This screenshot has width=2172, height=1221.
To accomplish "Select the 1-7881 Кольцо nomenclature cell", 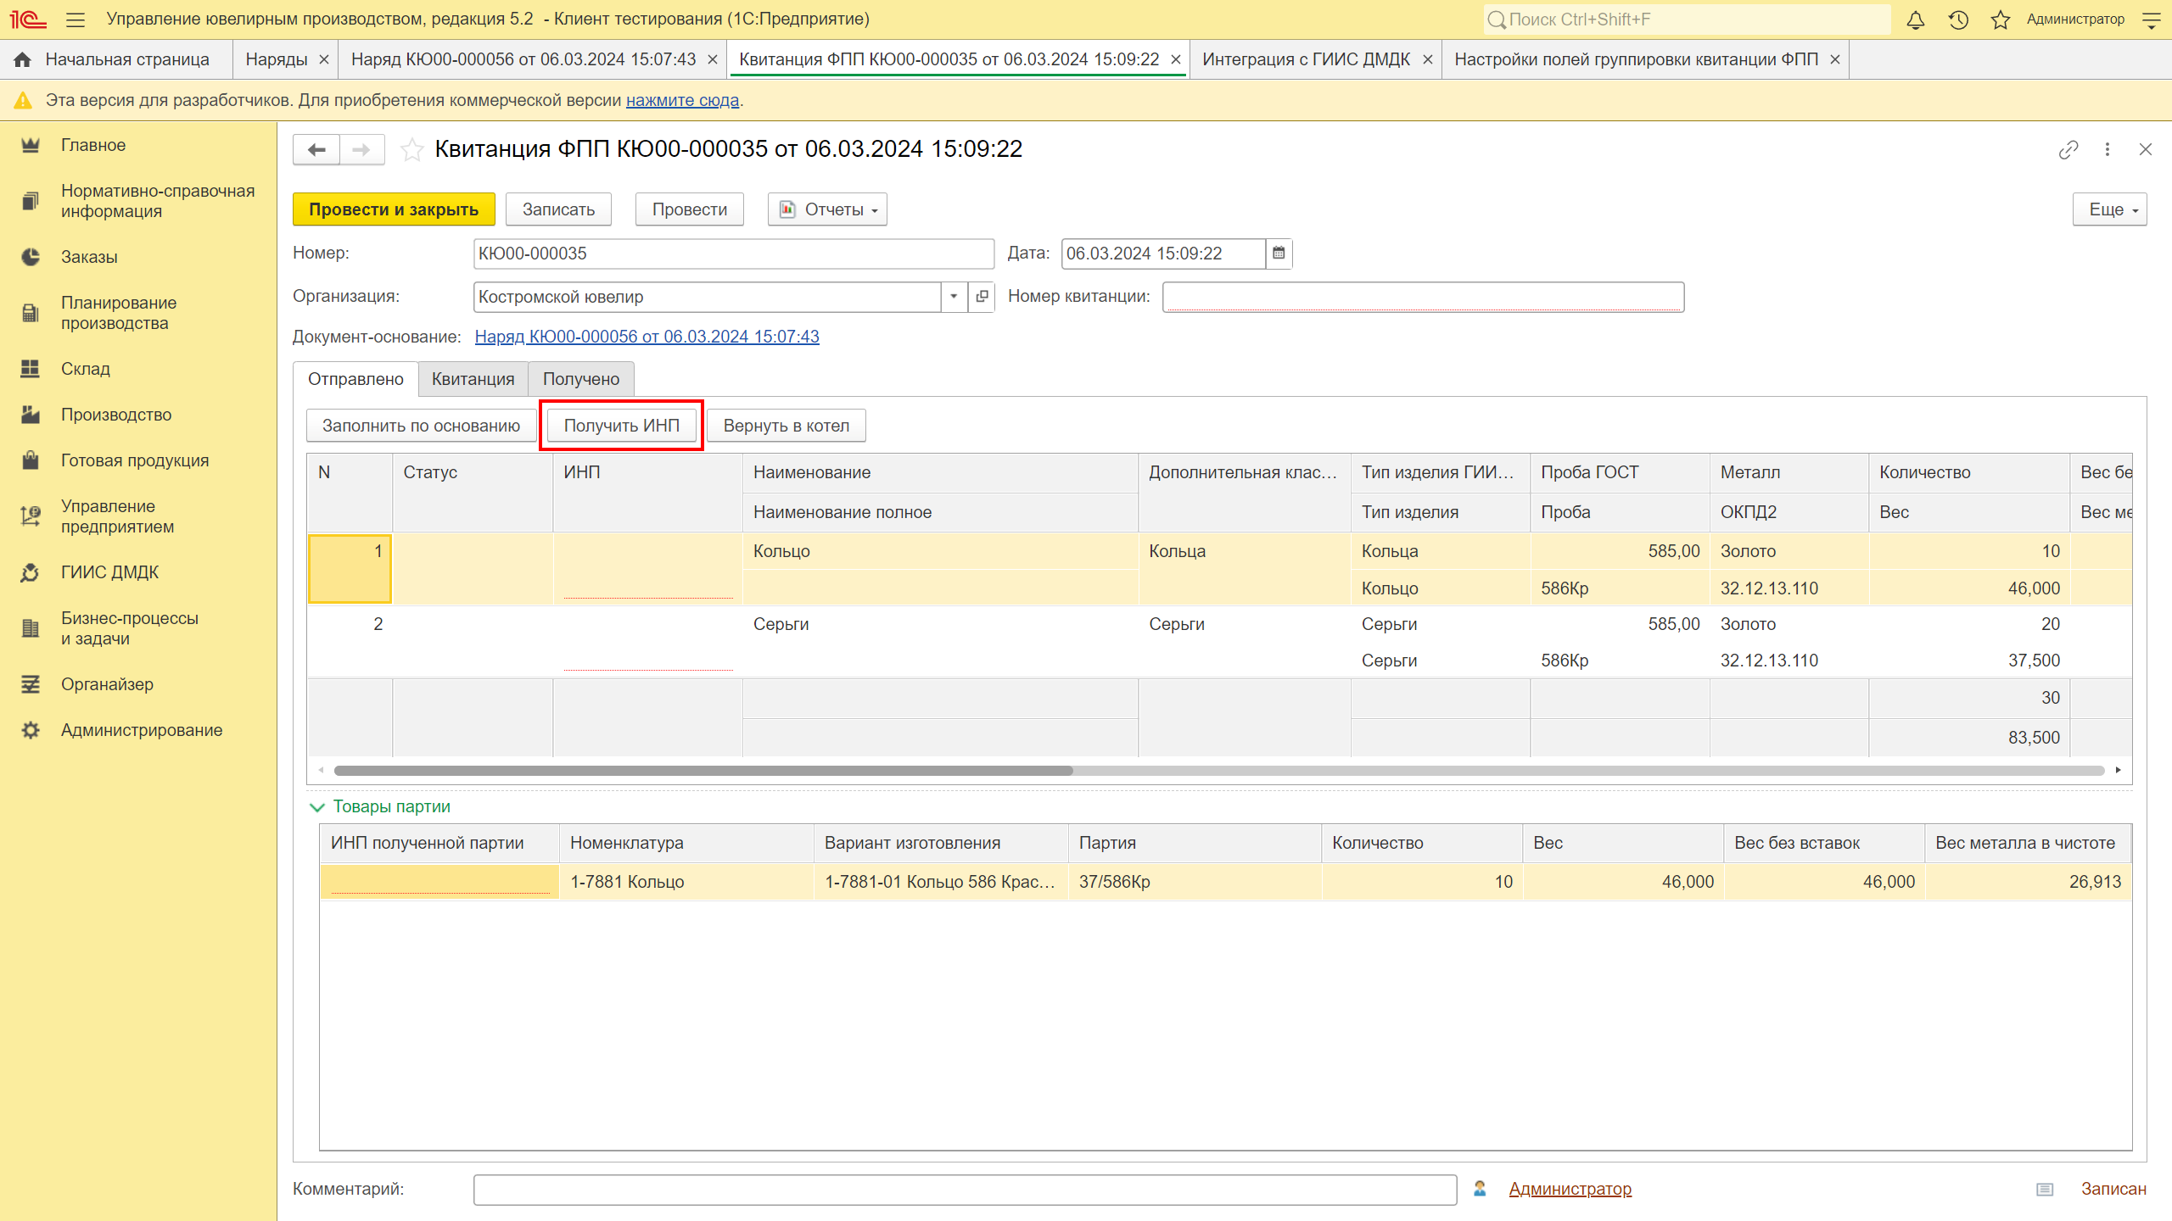I will pos(686,882).
